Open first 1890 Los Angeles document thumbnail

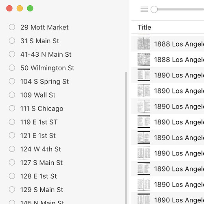click(144, 75)
